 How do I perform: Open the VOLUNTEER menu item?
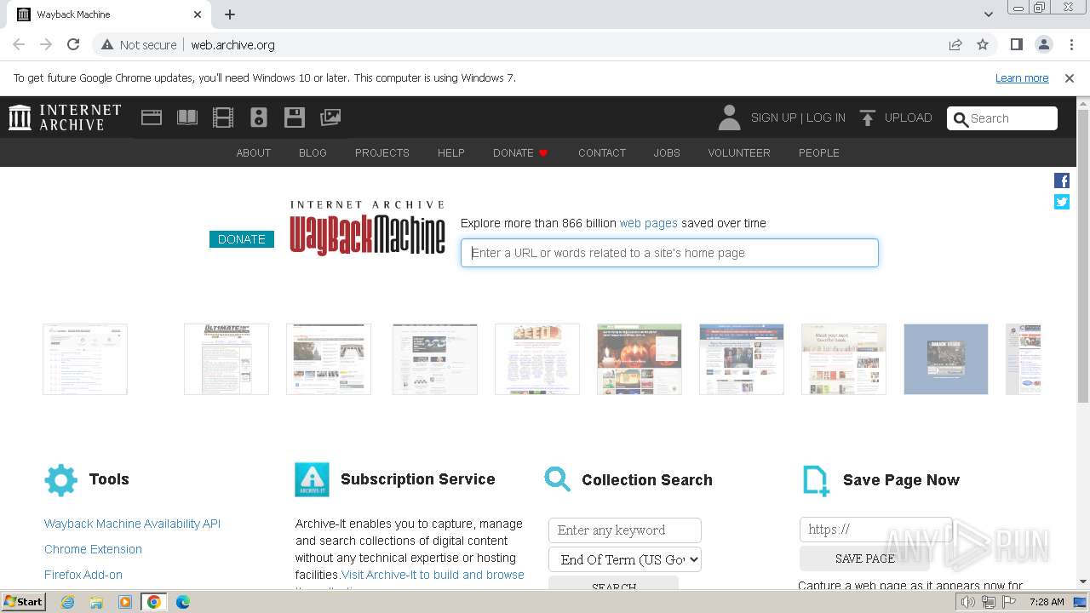click(739, 152)
